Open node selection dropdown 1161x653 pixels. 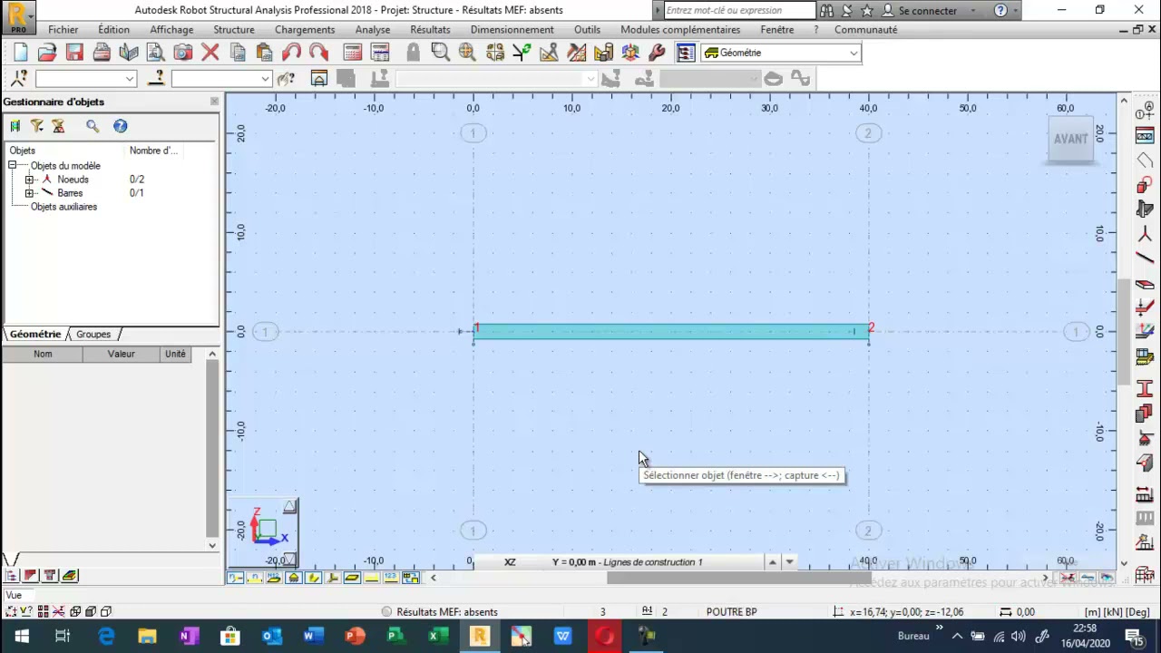(130, 79)
